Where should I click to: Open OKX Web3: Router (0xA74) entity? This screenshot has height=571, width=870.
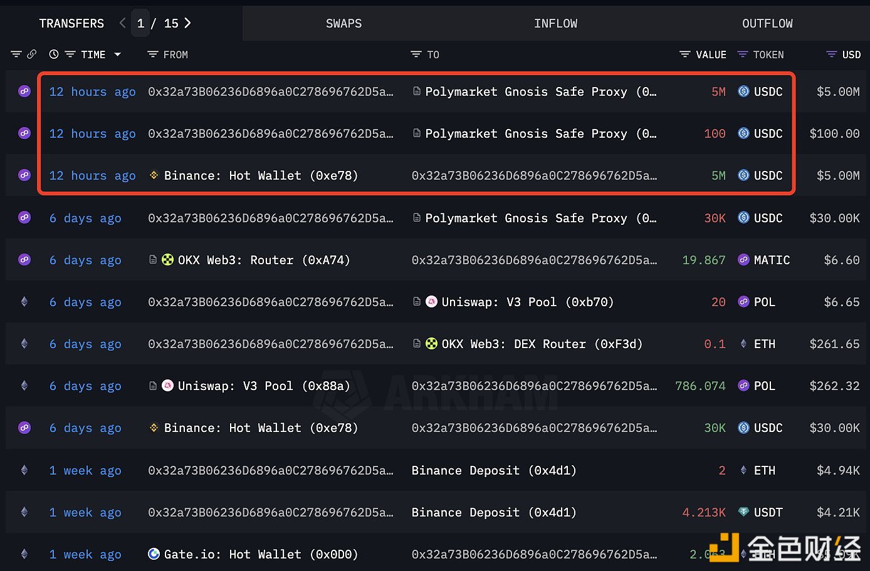coord(264,260)
